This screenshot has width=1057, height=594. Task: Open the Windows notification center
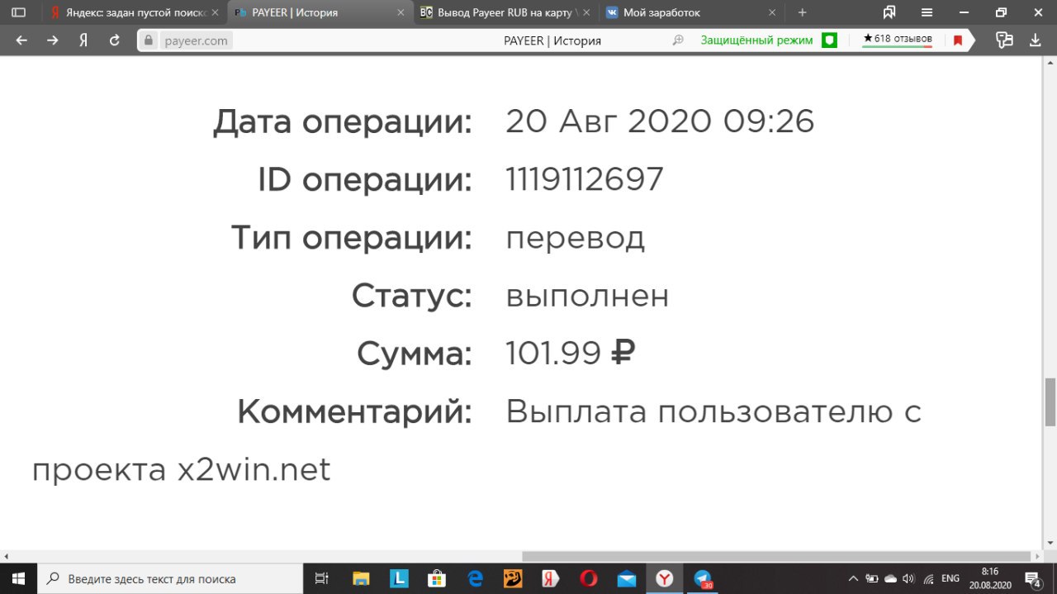tap(1033, 578)
